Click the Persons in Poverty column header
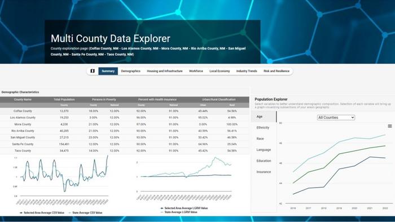The image size is (395, 222). (104, 100)
